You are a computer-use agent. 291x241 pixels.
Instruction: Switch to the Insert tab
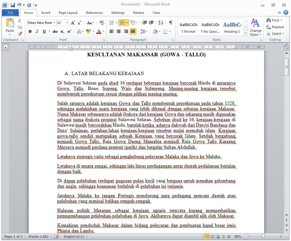(46, 13)
